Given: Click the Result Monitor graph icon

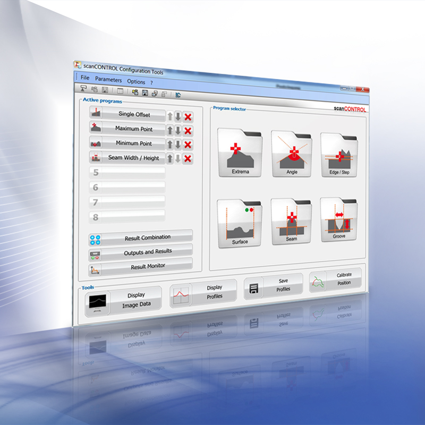Looking at the screenshot, I should tap(95, 270).
